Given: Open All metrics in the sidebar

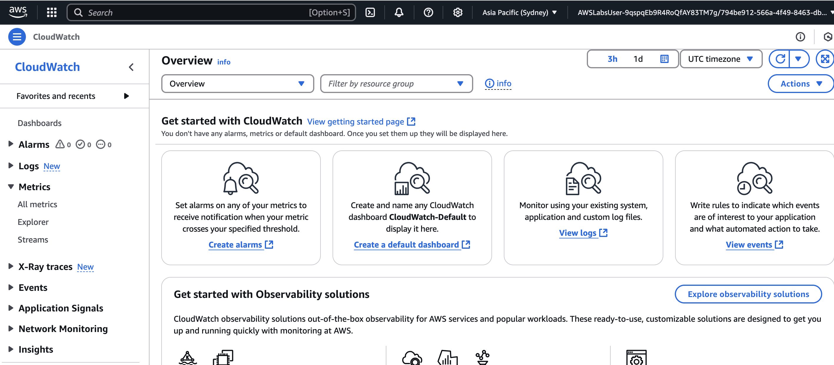Looking at the screenshot, I should tap(37, 204).
